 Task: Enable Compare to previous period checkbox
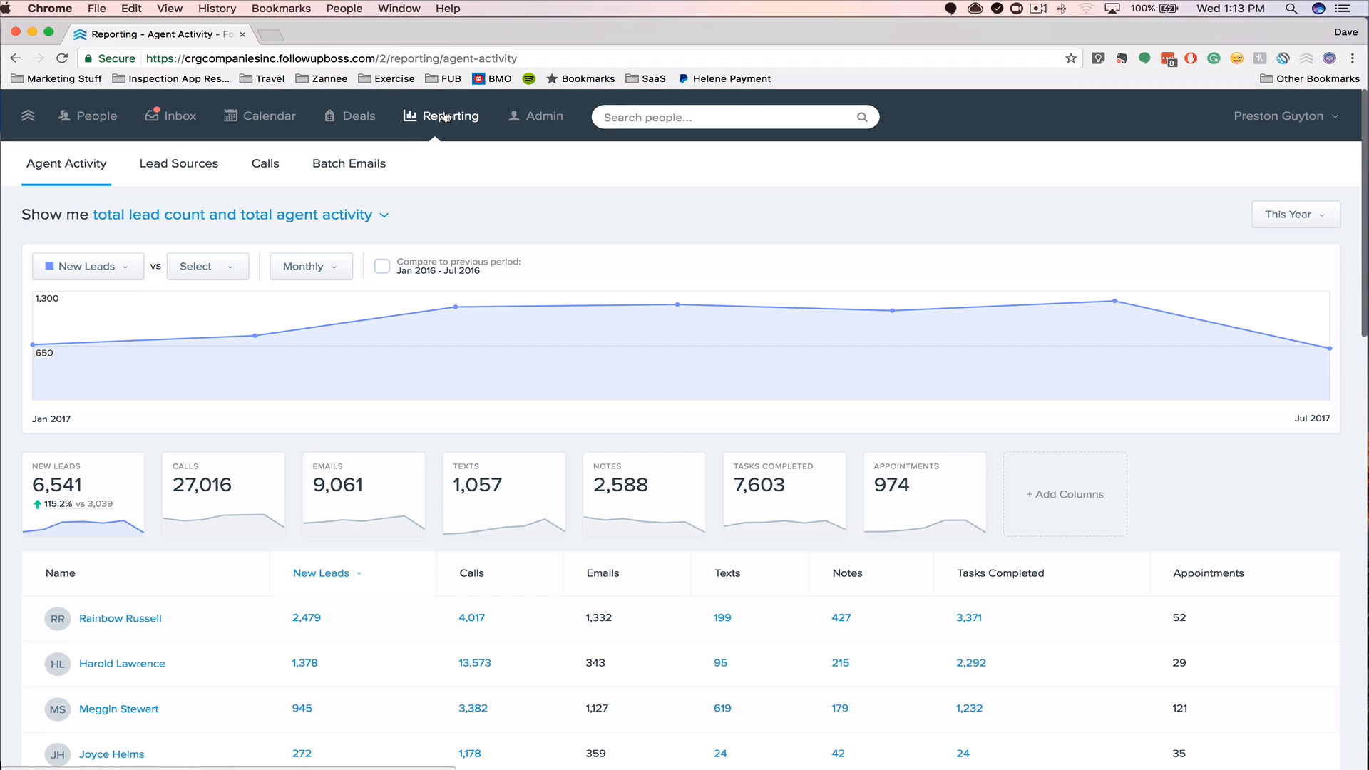[382, 266]
